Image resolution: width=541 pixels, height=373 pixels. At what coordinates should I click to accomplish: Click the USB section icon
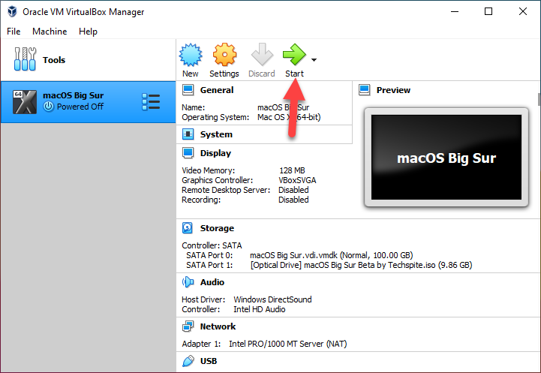pyautogui.click(x=188, y=361)
